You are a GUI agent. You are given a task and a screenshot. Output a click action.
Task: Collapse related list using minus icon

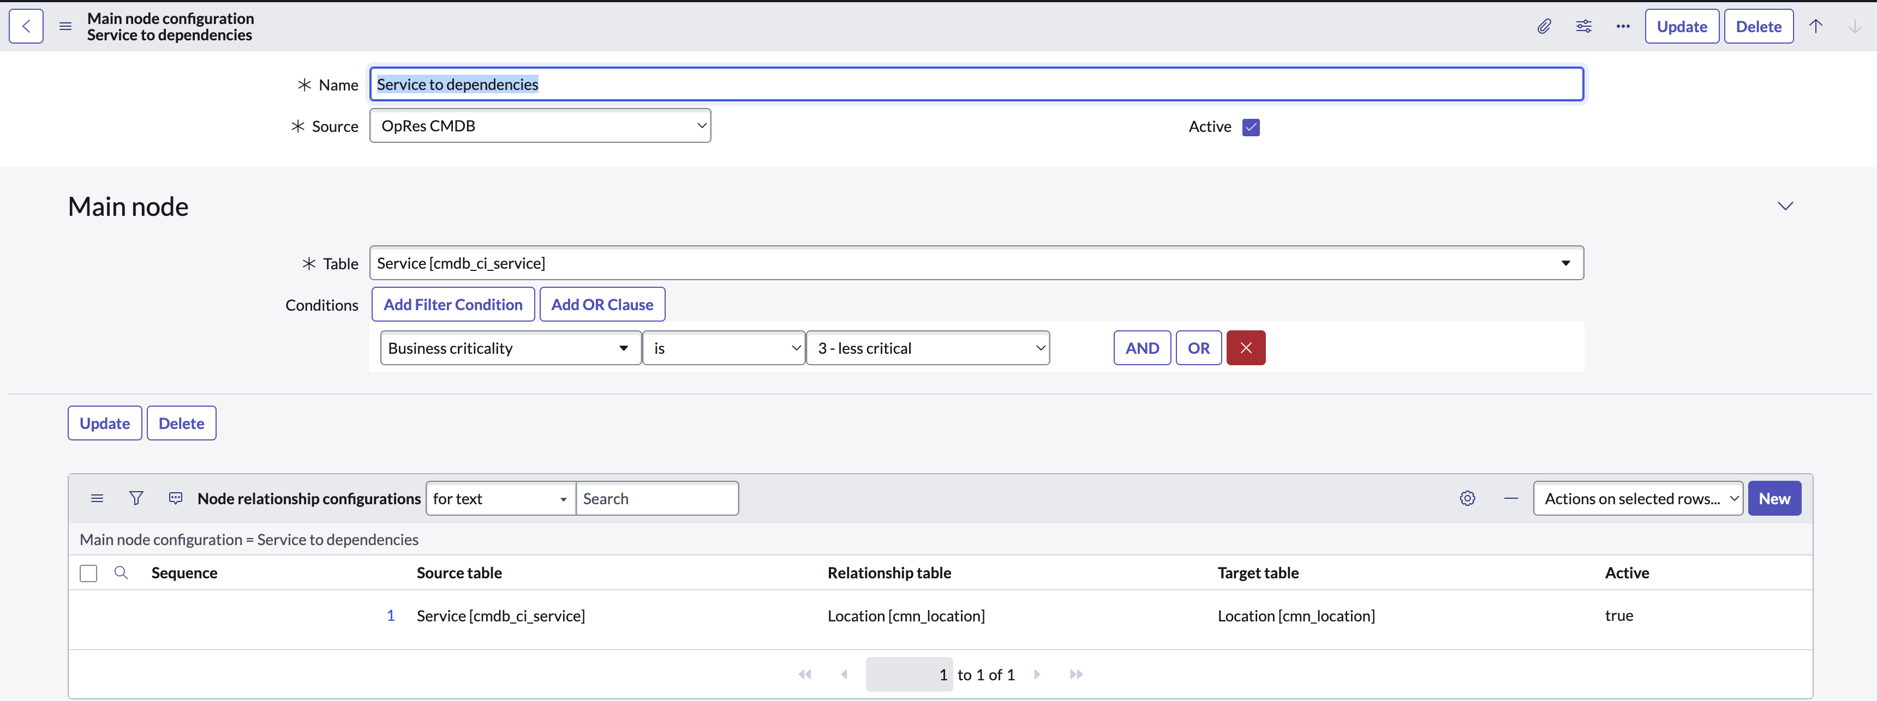tap(1511, 499)
